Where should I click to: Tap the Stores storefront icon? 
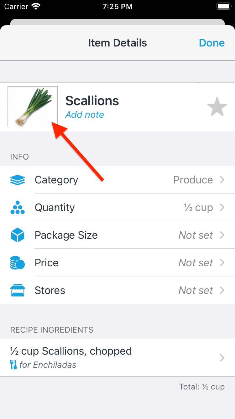pos(18,291)
